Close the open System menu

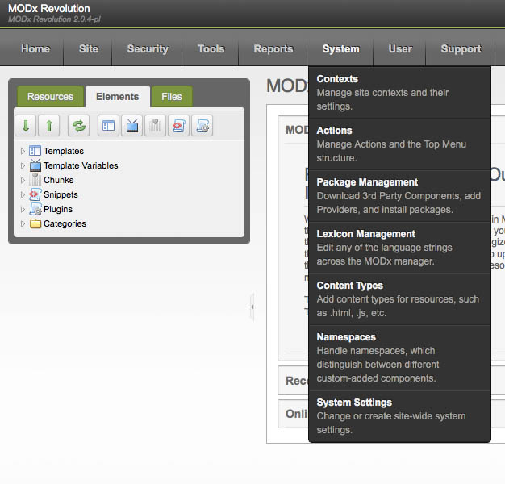(340, 48)
